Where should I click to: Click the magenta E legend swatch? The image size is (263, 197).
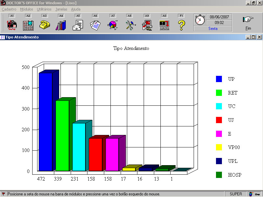pos(219,134)
